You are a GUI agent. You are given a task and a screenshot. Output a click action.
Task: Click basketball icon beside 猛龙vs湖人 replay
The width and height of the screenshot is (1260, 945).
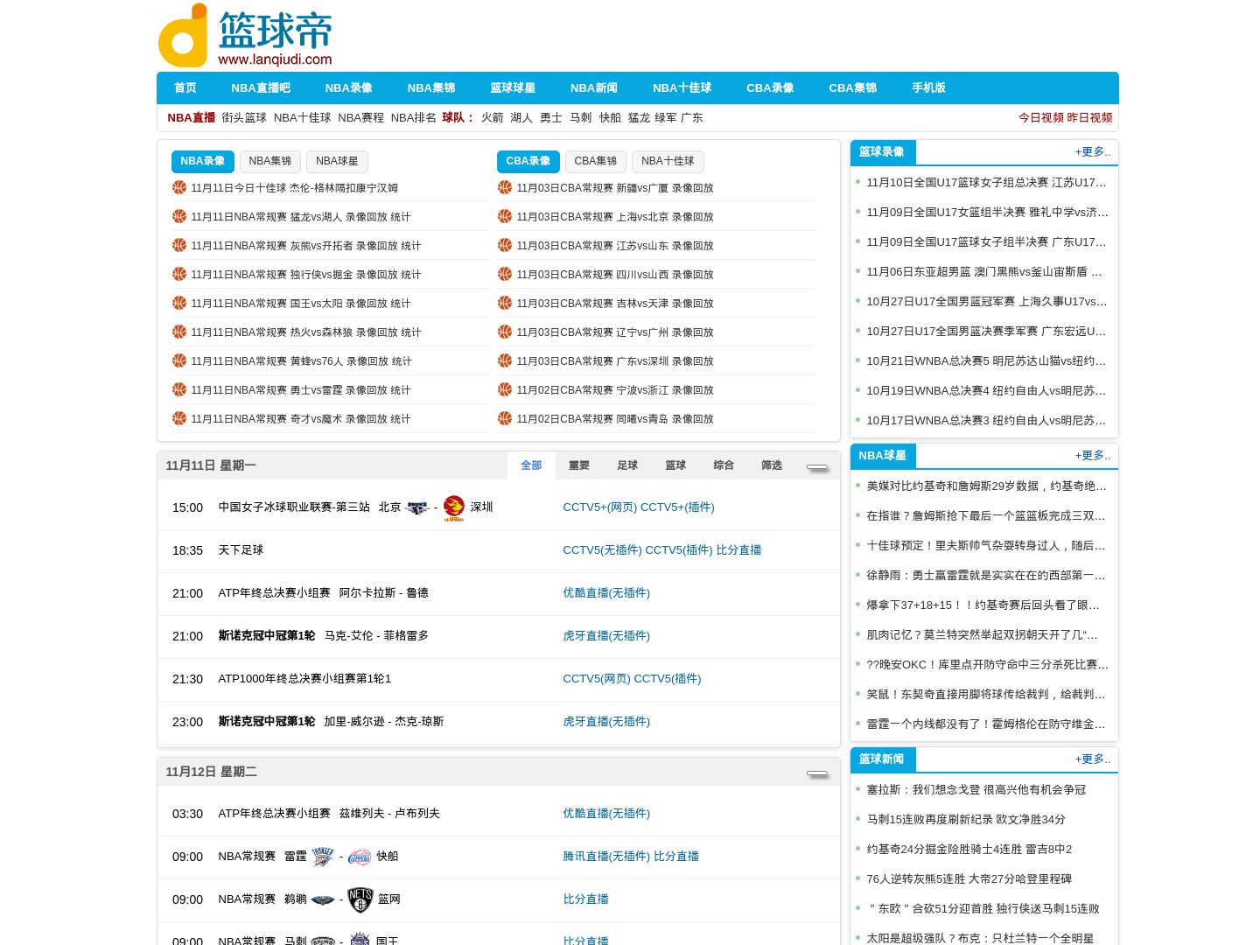pyautogui.click(x=179, y=216)
